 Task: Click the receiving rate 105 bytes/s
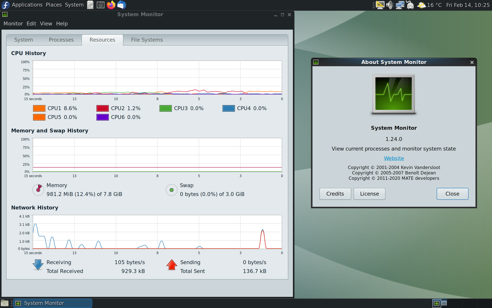(130, 262)
